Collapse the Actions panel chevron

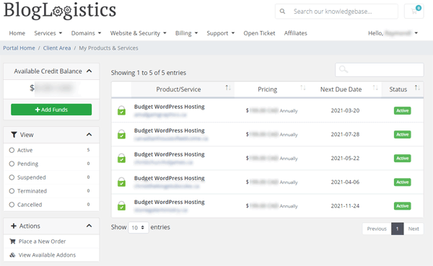89,226
